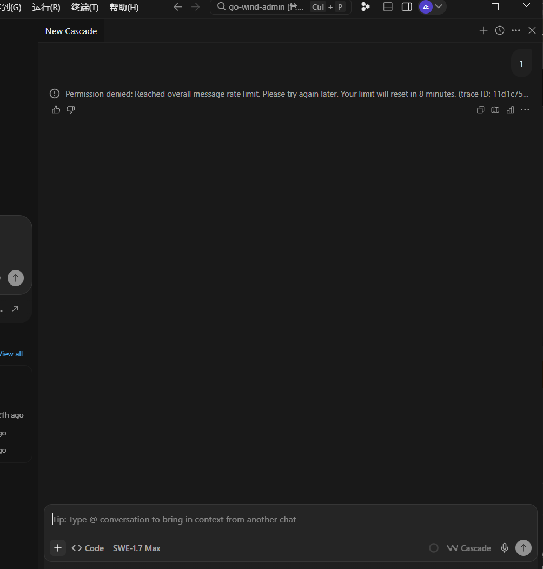The height and width of the screenshot is (569, 543).
Task: Toggle the circle indicator next to Cascade
Action: point(433,548)
